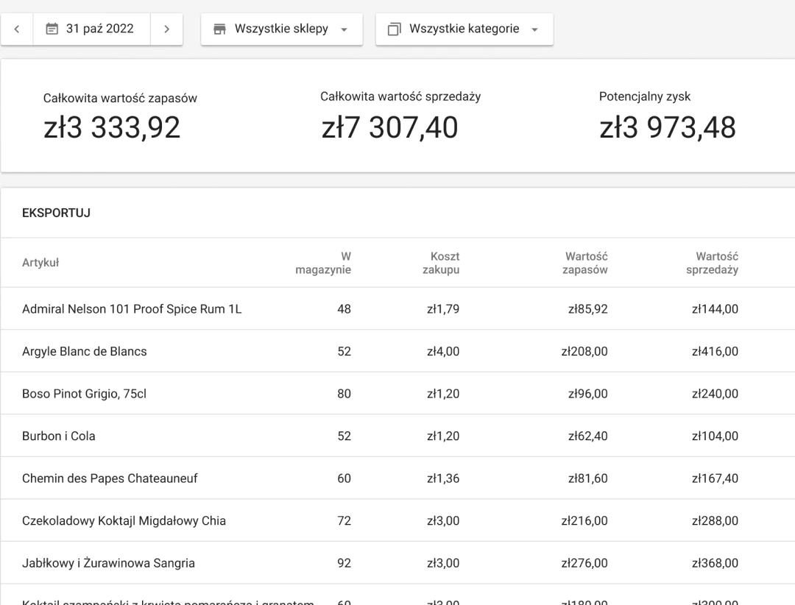Sort by the Wartość zapasów column header

(585, 263)
